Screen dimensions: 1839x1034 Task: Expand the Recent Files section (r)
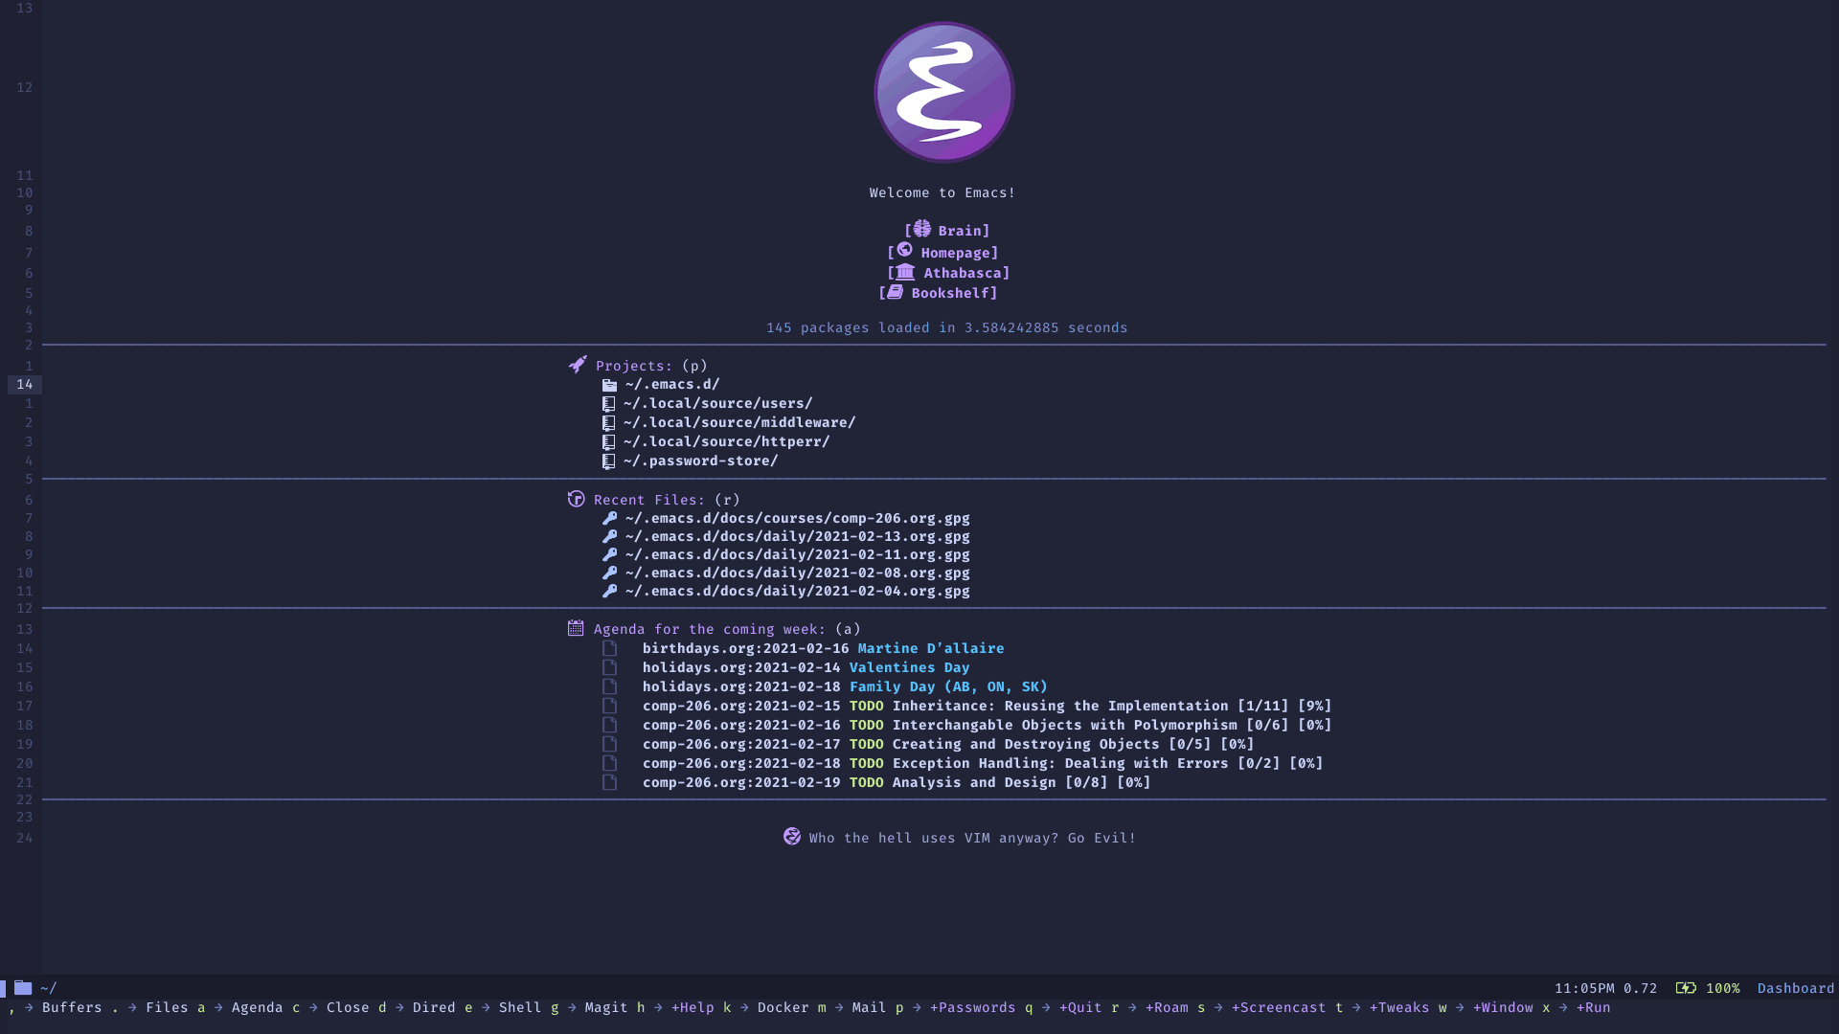[649, 499]
